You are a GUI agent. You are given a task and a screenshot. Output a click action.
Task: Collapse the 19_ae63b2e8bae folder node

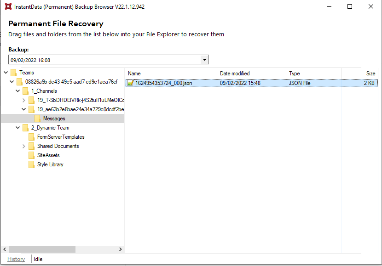click(x=23, y=109)
